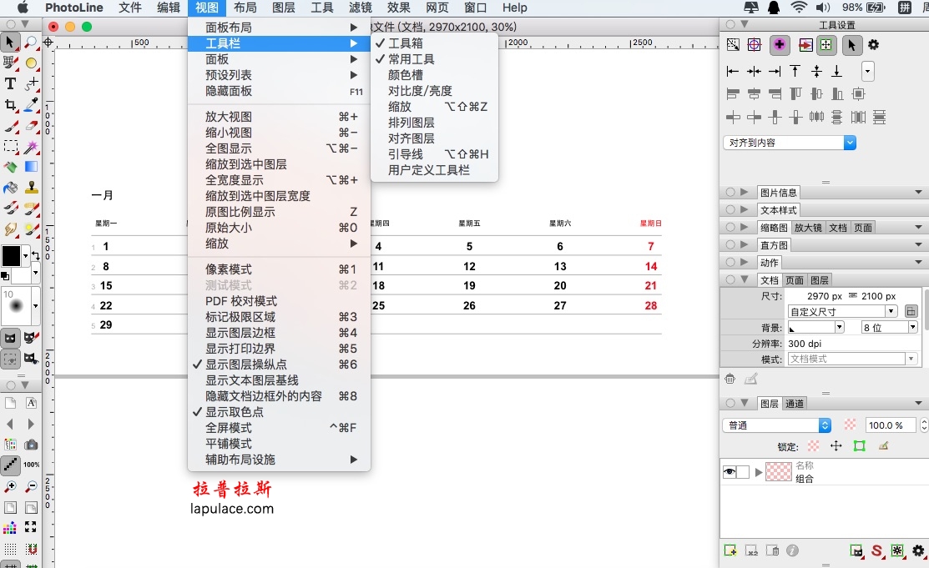
Task: Edit the 100.0 % opacity field
Action: (x=891, y=425)
